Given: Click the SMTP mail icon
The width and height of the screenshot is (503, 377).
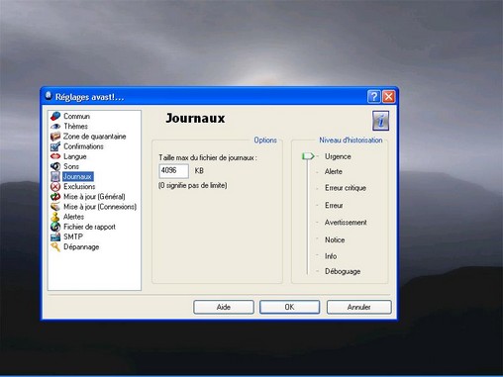Looking at the screenshot, I should 55,236.
